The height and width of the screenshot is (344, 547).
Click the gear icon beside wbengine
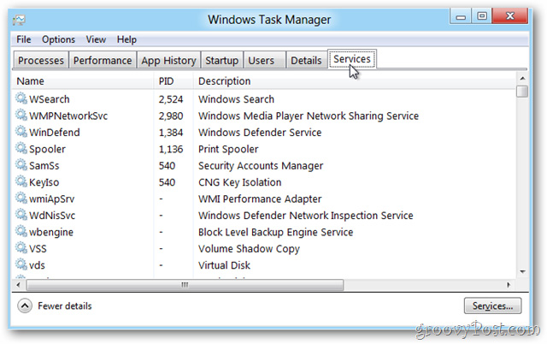point(21,232)
